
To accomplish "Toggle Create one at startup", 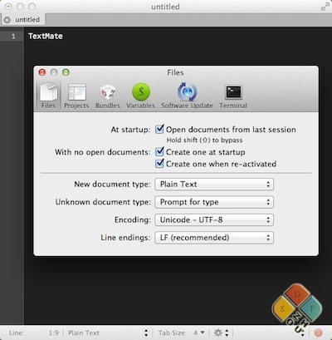I will click(x=159, y=152).
